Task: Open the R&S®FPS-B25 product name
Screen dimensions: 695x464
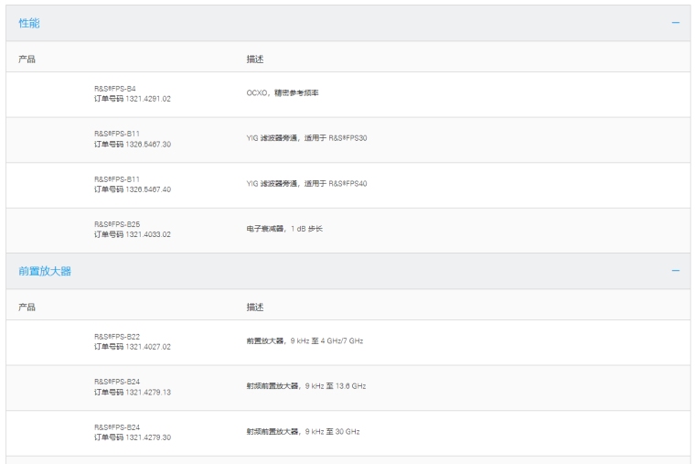Action: [x=117, y=224]
